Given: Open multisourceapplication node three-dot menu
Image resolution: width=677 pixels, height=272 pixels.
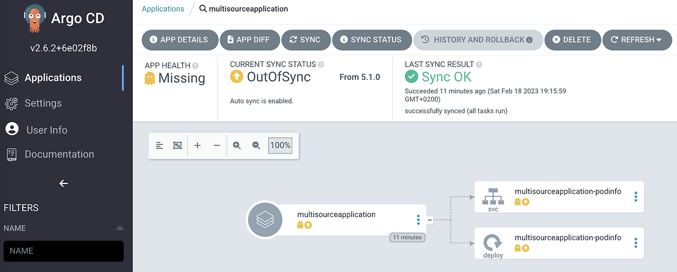Looking at the screenshot, I should [418, 220].
